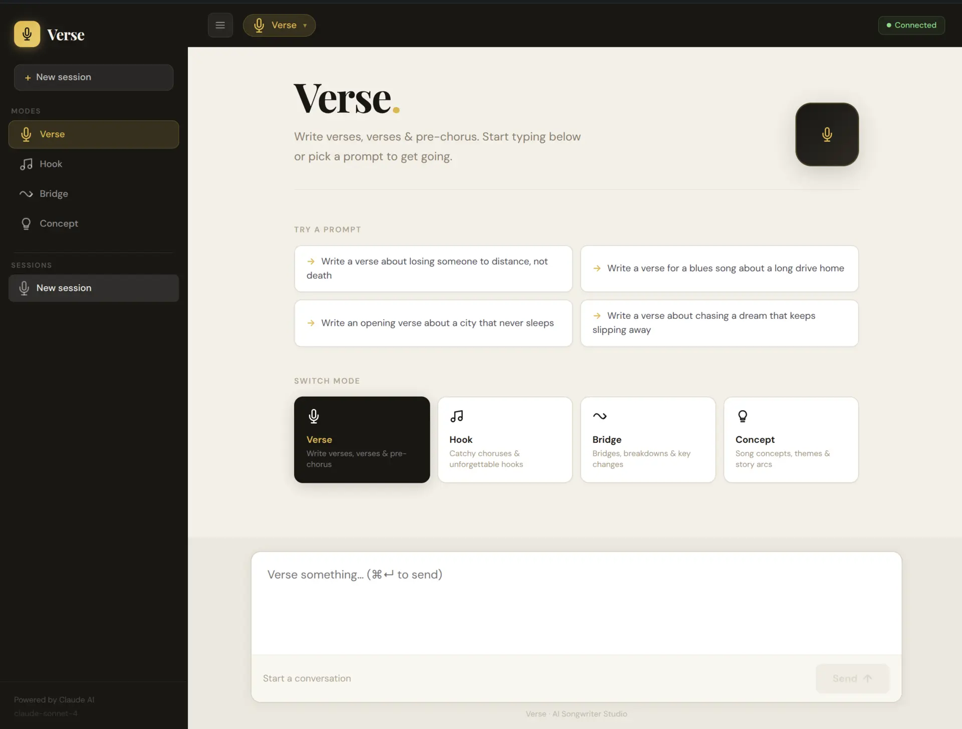Click the New session button
The image size is (962, 729).
(x=93, y=77)
